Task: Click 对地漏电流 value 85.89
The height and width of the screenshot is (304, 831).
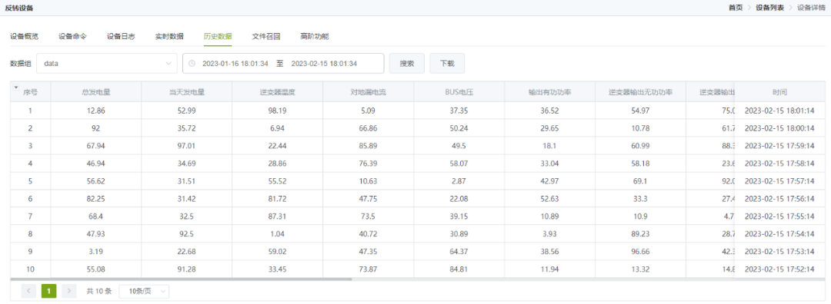Action: point(369,145)
